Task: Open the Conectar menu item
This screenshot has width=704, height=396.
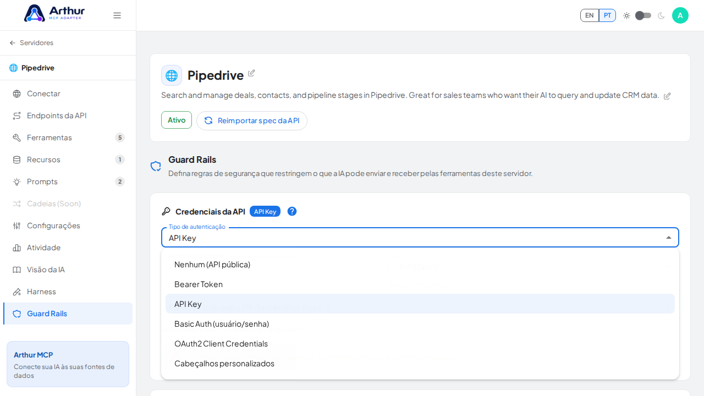Action: pos(68,94)
